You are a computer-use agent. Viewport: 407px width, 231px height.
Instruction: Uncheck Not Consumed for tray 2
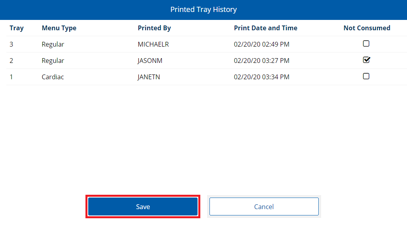click(x=366, y=60)
